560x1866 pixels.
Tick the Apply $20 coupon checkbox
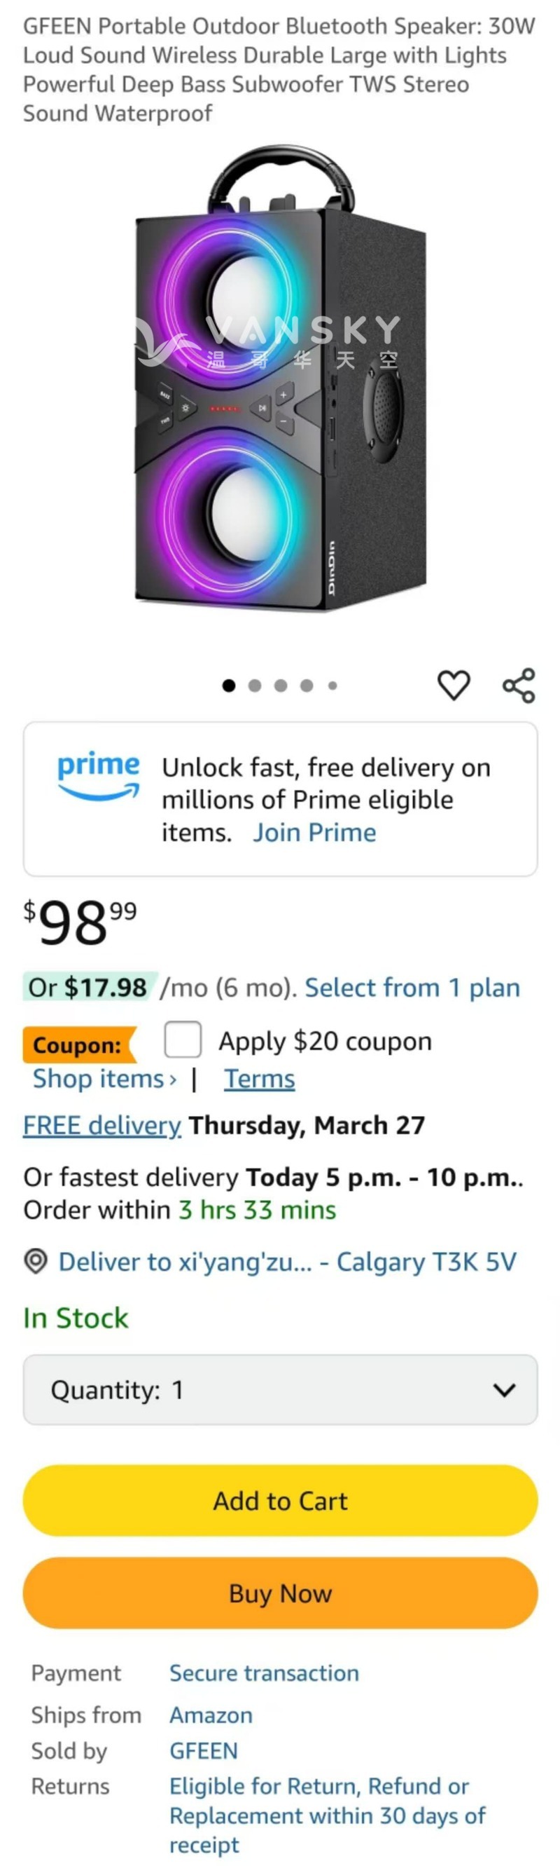point(183,1040)
